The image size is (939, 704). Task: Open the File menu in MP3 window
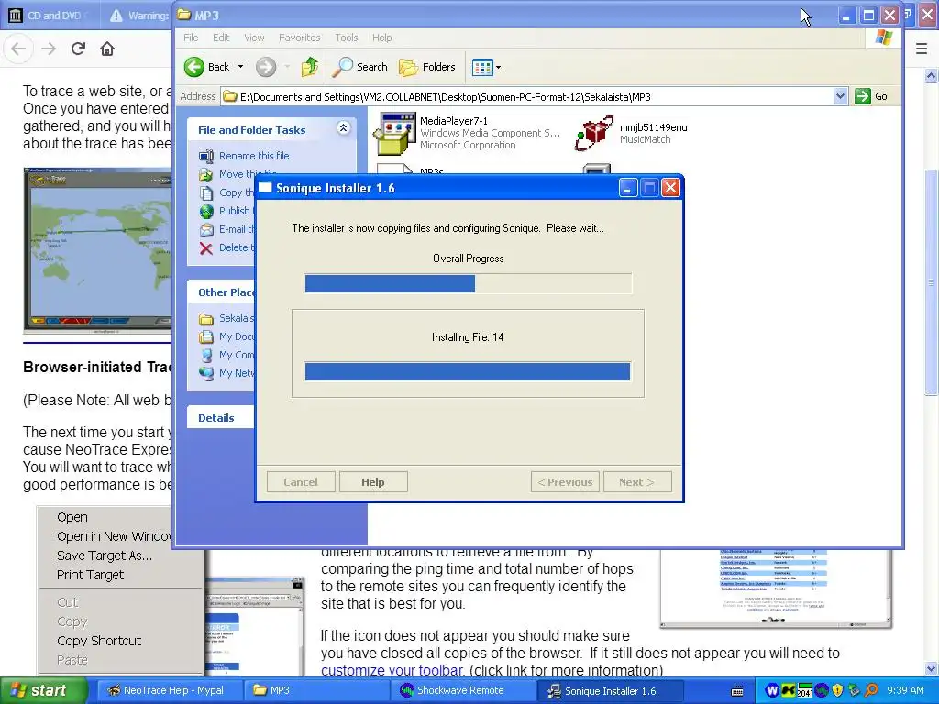[x=191, y=38]
